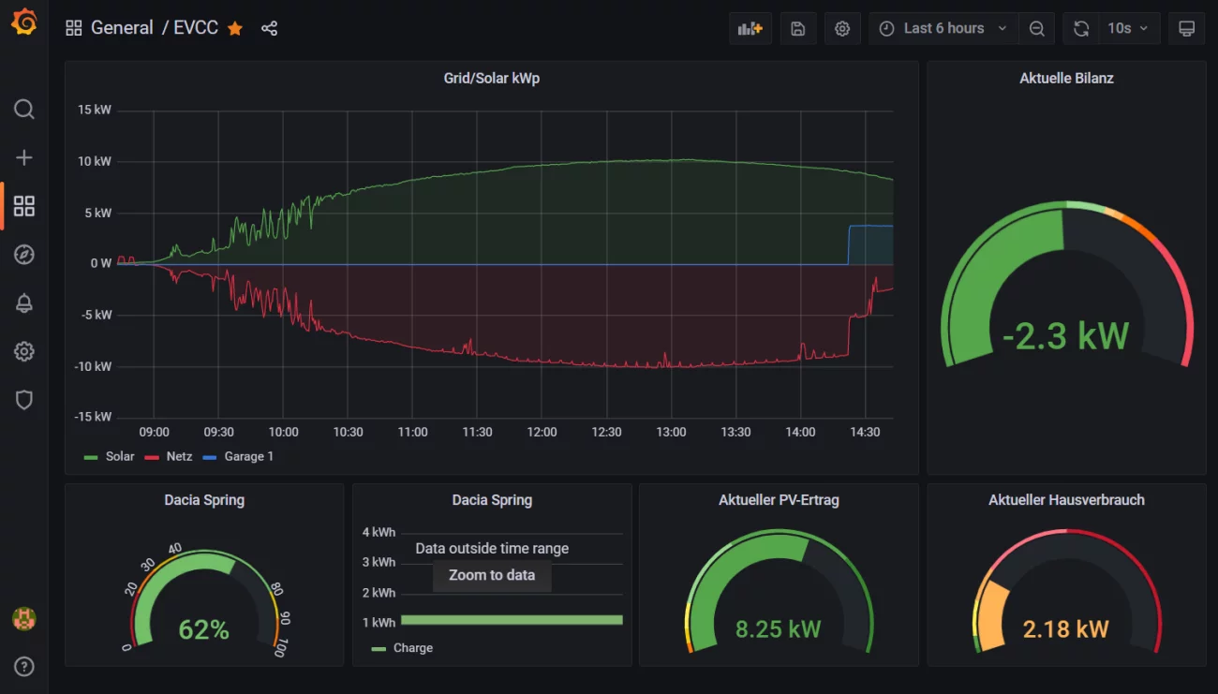
Task: Expand the 10s refresh interval dropdown
Action: click(1128, 28)
